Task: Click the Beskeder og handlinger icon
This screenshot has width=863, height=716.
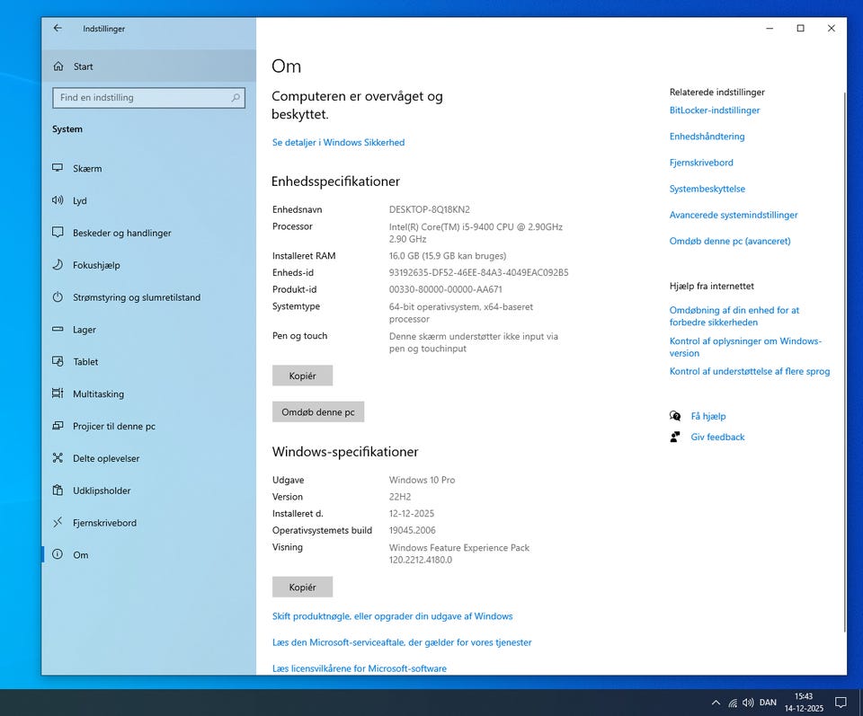Action: click(58, 232)
